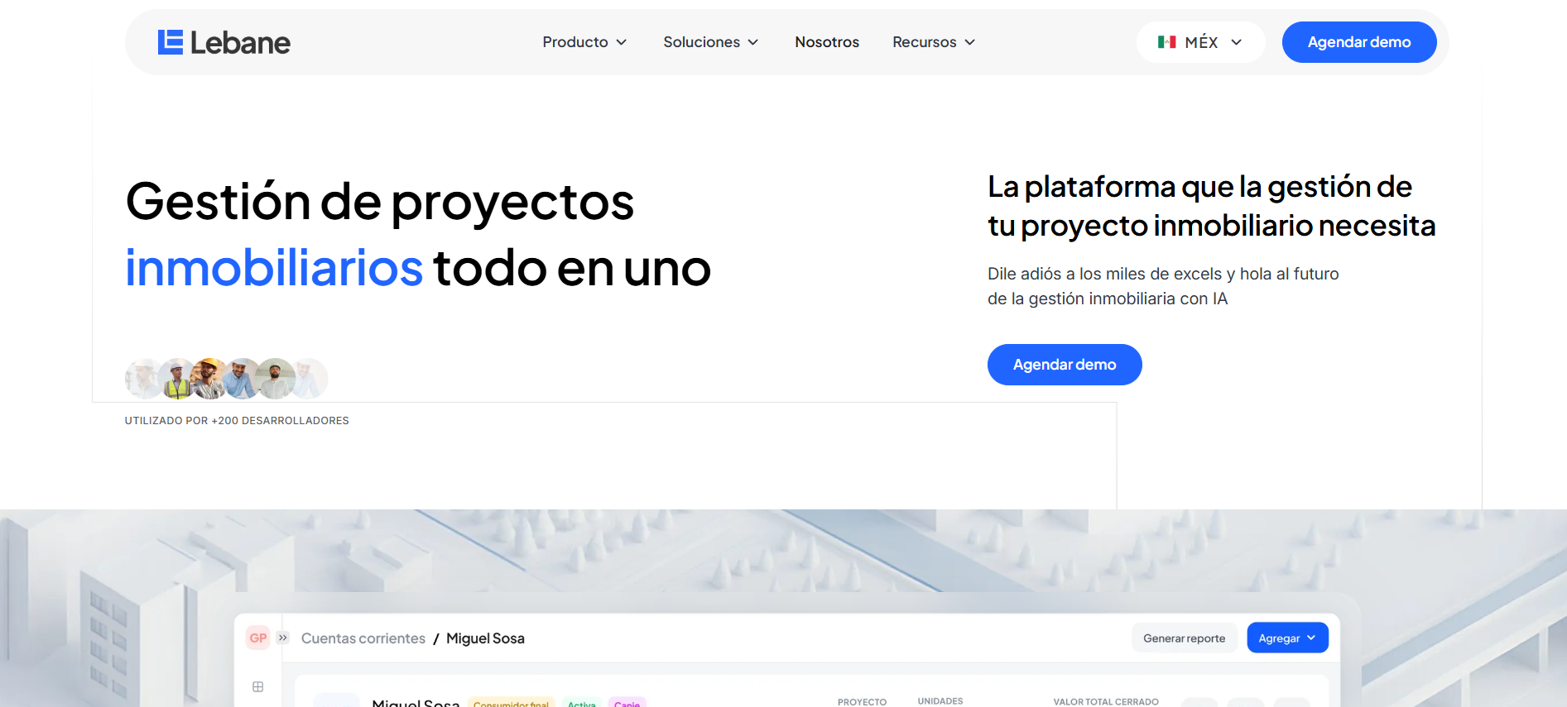
Task: Click avatar of smiling man in blue shirt
Action: [241, 379]
